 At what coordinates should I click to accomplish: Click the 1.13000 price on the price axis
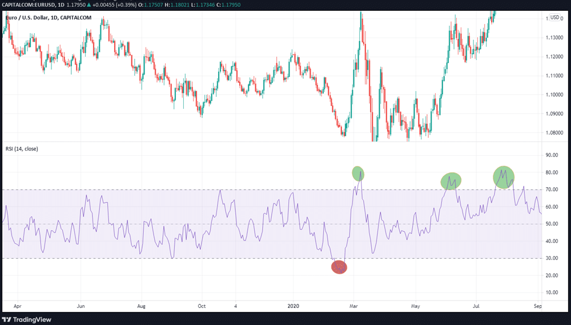554,38
